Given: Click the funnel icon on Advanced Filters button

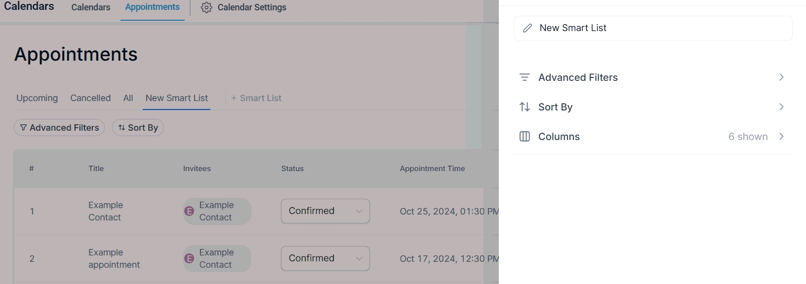Looking at the screenshot, I should pyautogui.click(x=23, y=128).
